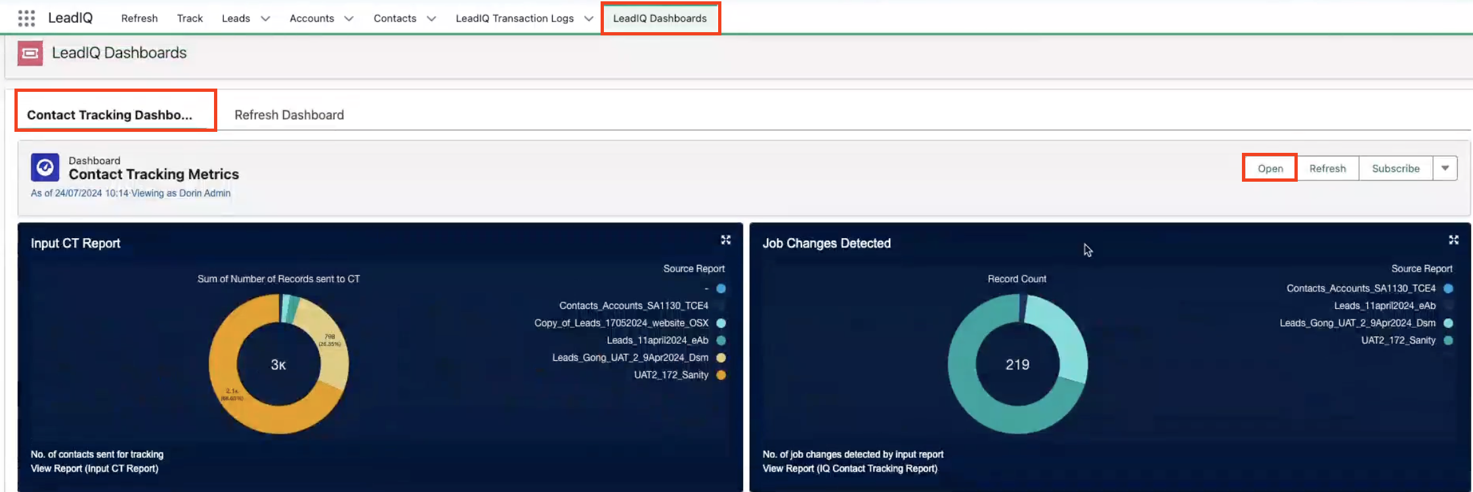Open dropdown arrow next to Subscribe
The image size is (1473, 492).
tap(1445, 169)
